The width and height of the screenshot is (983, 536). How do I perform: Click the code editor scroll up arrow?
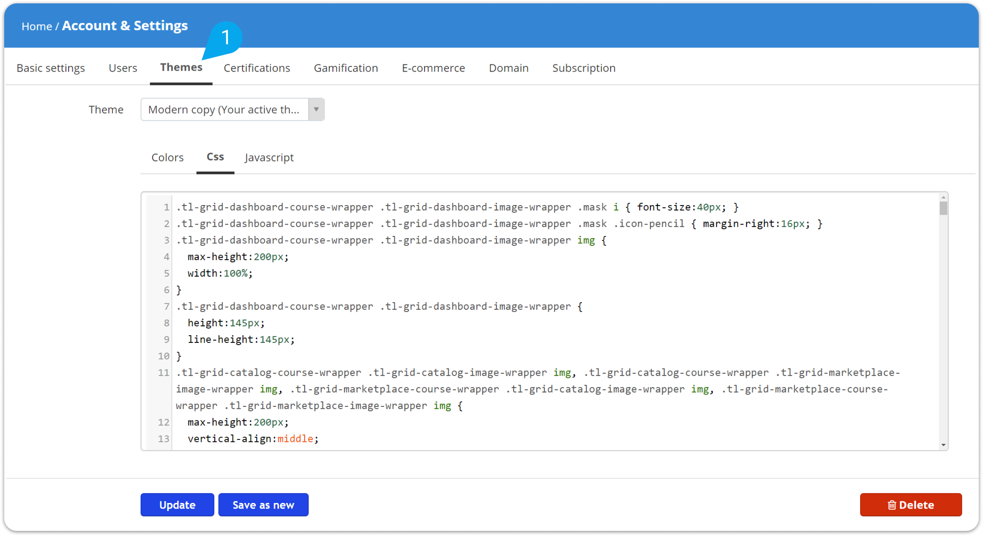pos(943,197)
